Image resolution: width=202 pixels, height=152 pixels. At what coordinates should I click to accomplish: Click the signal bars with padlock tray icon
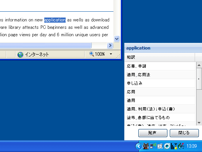174,146
